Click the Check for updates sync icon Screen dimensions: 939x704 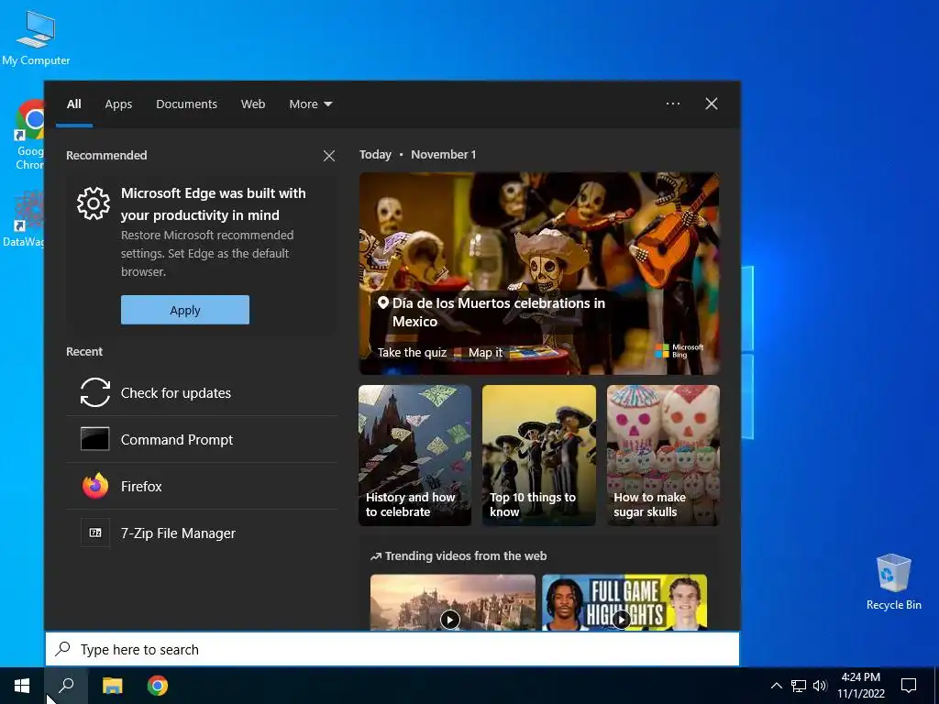(95, 392)
